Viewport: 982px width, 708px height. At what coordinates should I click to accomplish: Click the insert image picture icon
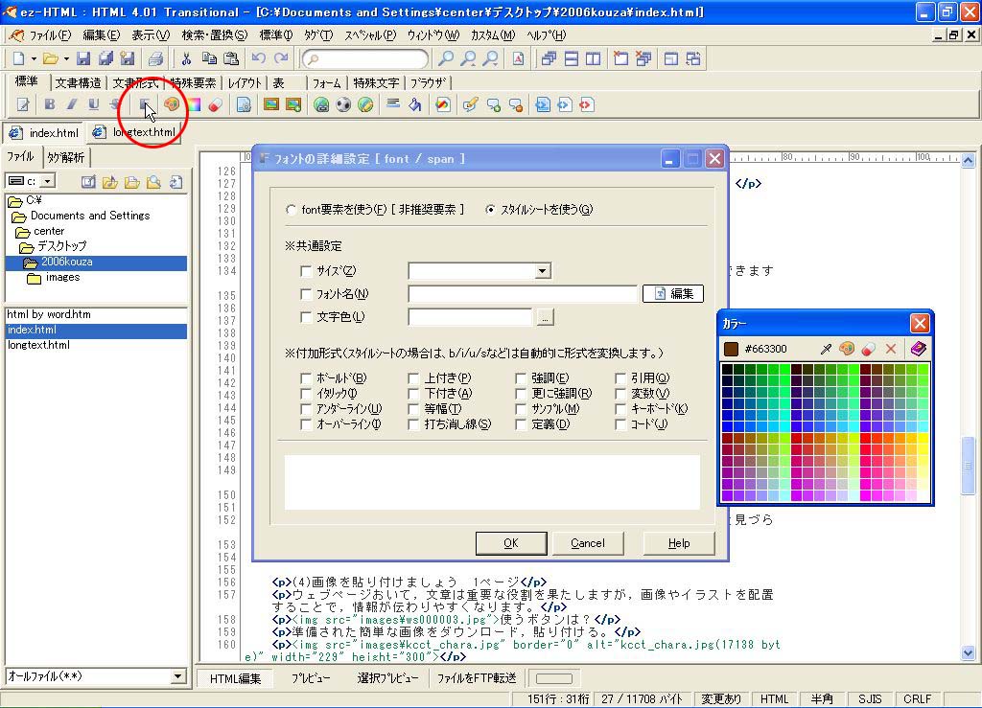click(x=271, y=104)
